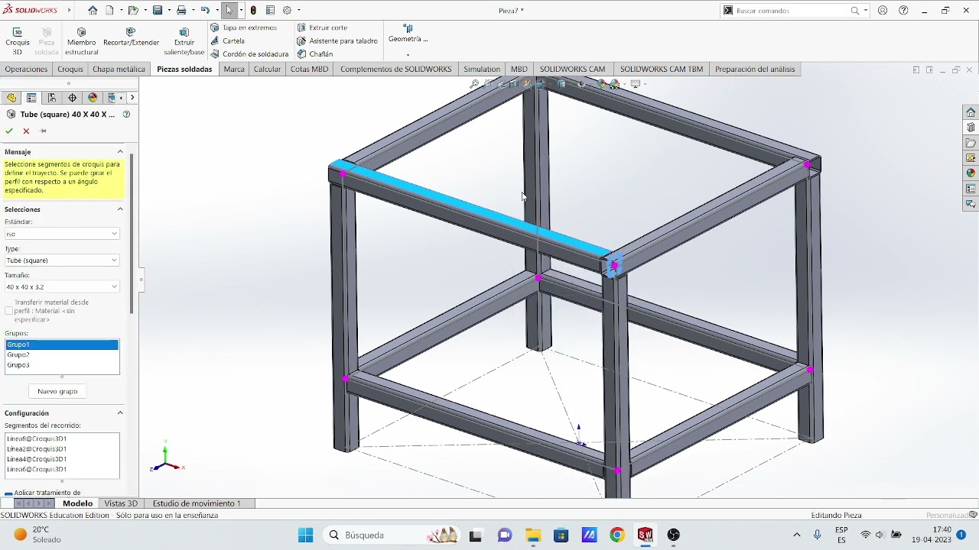Viewport: 979px width, 550px height.
Task: Toggle Transferir material desde perfil checkbox
Action: point(9,311)
